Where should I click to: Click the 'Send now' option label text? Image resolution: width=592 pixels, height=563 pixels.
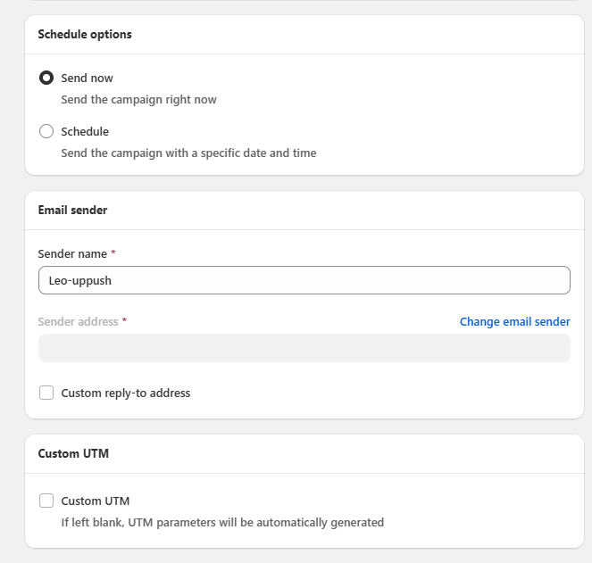pos(87,79)
